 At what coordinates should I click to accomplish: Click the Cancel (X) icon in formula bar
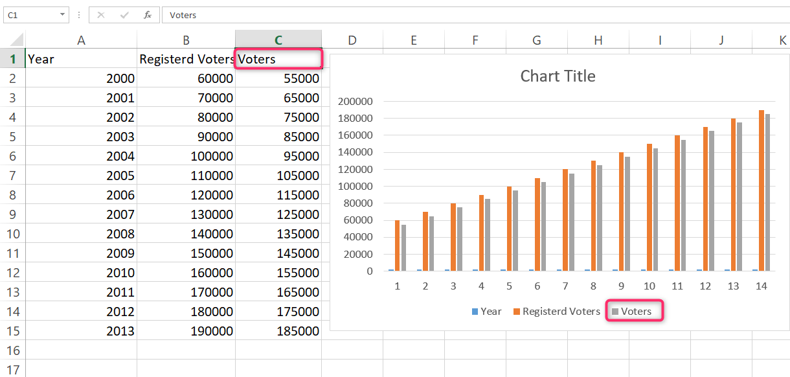point(101,14)
